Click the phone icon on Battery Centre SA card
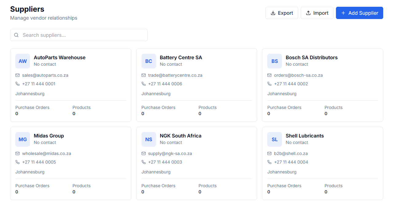This screenshot has width=397, height=213. [x=143, y=83]
